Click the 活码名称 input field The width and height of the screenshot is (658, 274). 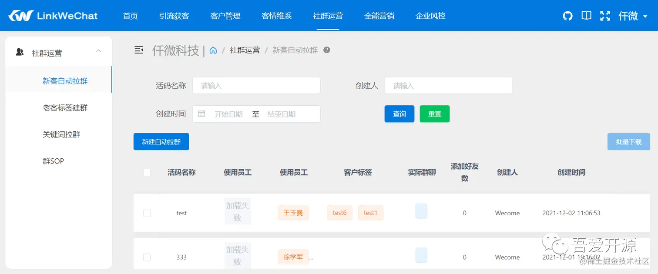tap(256, 85)
